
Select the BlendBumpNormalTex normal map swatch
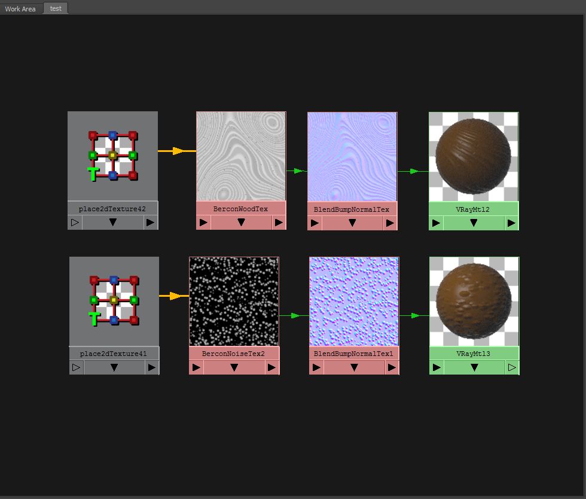tap(352, 157)
